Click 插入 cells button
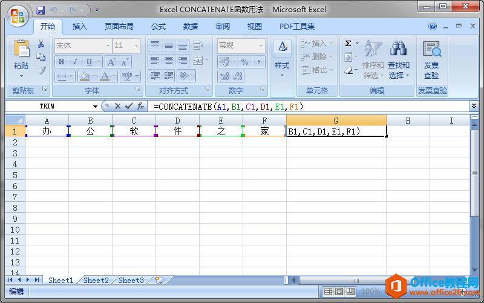 tap(317, 43)
